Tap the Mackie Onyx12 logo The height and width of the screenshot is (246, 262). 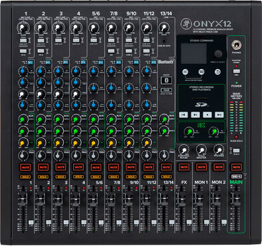206,23
